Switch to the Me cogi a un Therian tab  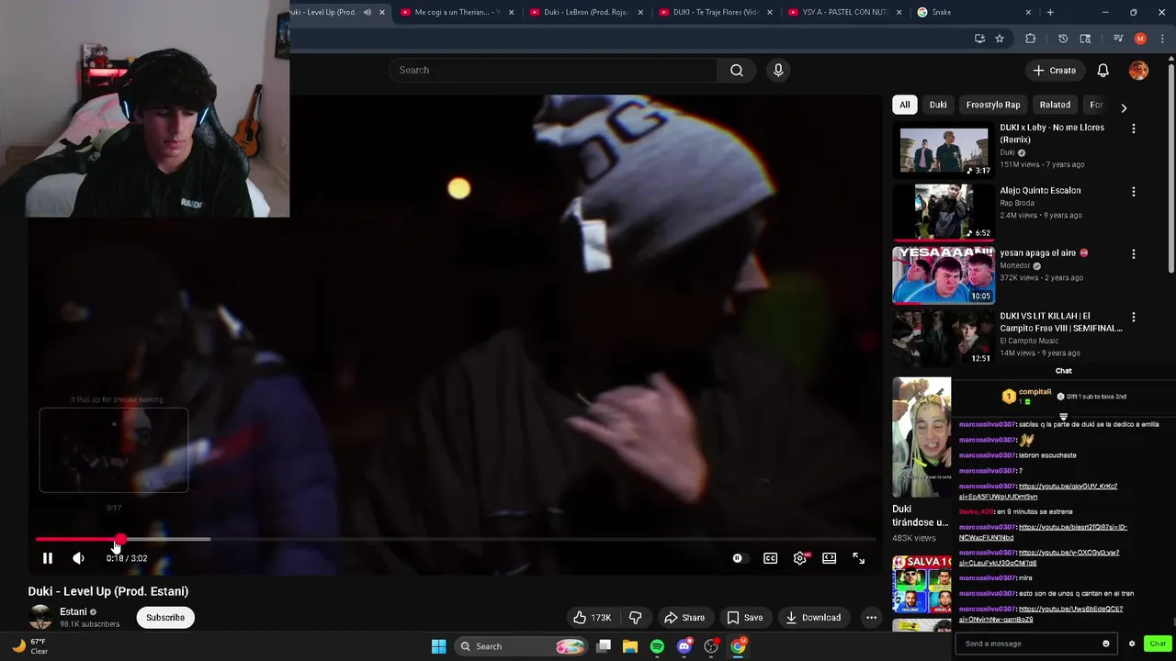point(457,12)
